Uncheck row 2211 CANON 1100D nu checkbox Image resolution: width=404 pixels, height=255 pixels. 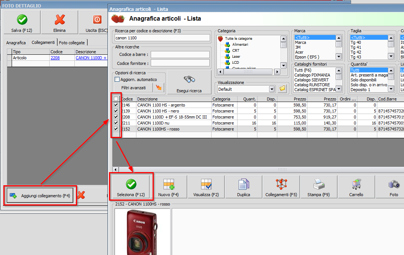pos(116,123)
